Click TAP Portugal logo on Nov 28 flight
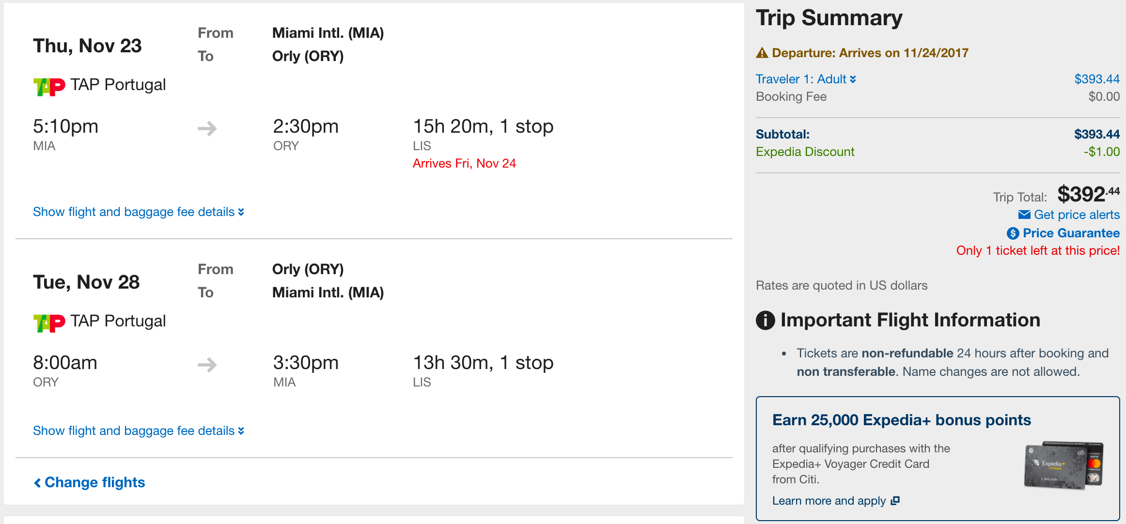Screen dimensions: 1126x524 (49, 323)
